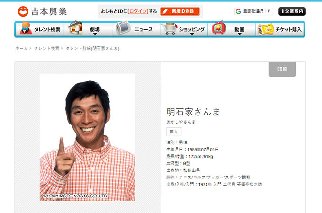The height and width of the screenshot is (213, 322).
Task: Click the theater building icon
Action: tap(75, 27)
